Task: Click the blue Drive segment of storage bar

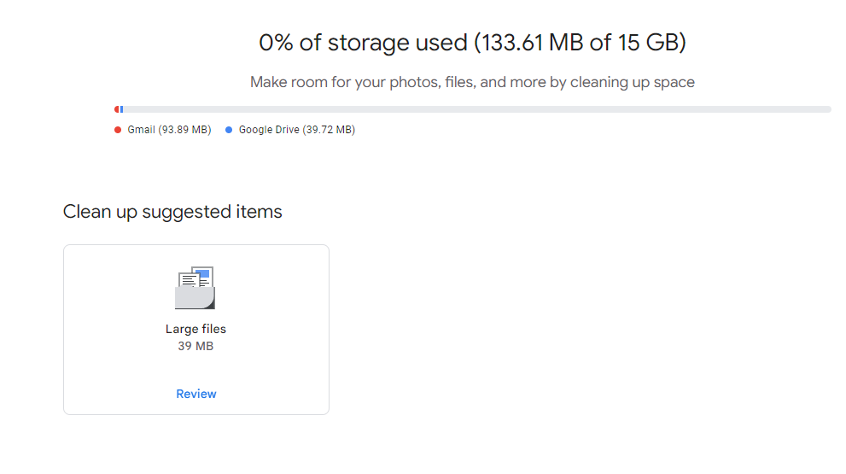Action: point(121,109)
